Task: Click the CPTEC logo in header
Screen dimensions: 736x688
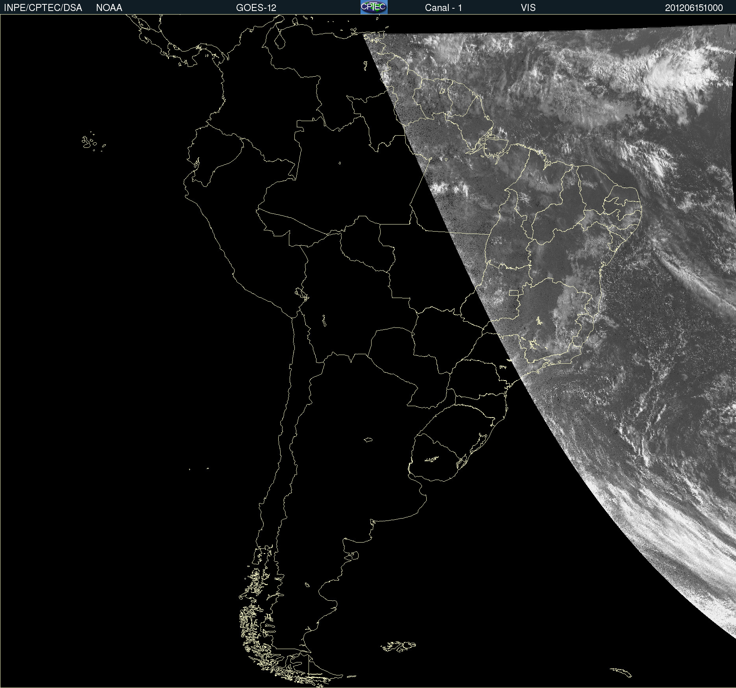Action: point(374,7)
